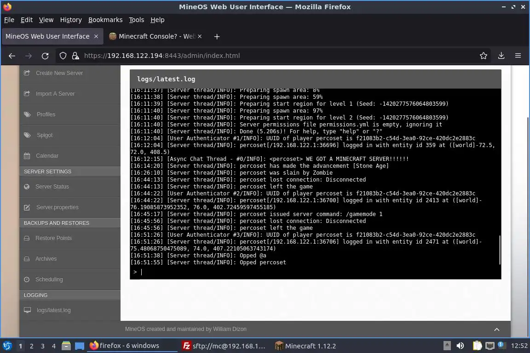Click the network monitor tray icon
The height and width of the screenshot is (353, 530).
[x=490, y=346]
